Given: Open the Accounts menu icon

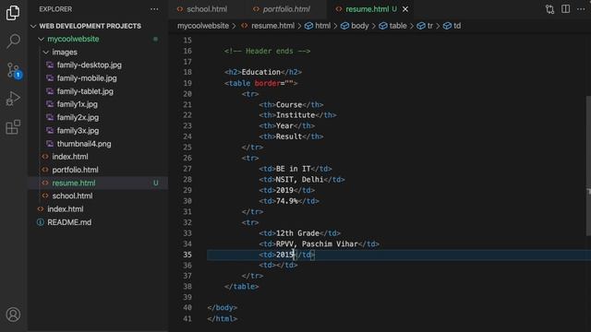Looking at the screenshot, I should 13,314.
